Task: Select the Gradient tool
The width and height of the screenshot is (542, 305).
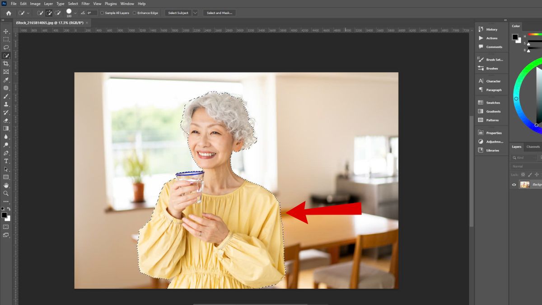Action: 6,129
